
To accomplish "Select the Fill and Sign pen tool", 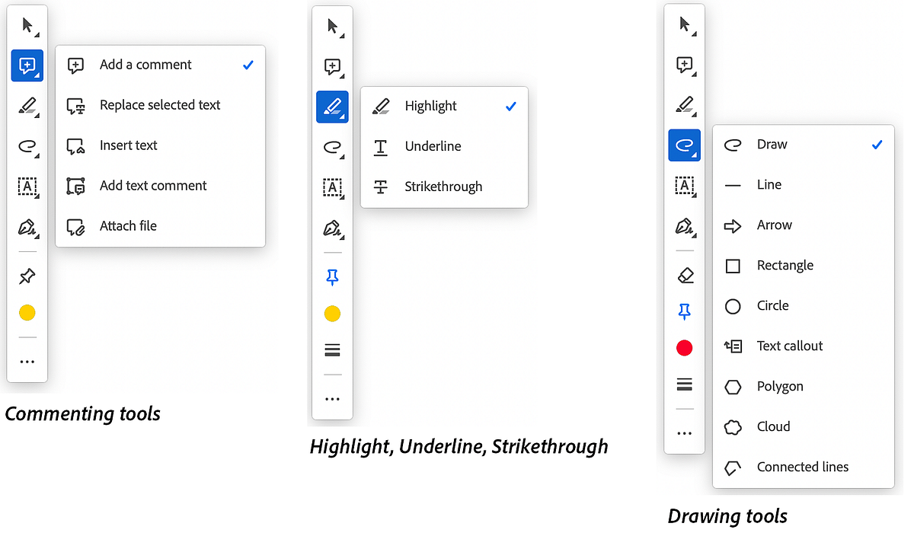I will (x=27, y=228).
